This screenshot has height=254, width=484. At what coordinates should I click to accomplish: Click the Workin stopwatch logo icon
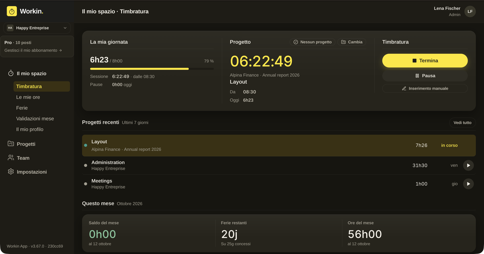pos(12,11)
